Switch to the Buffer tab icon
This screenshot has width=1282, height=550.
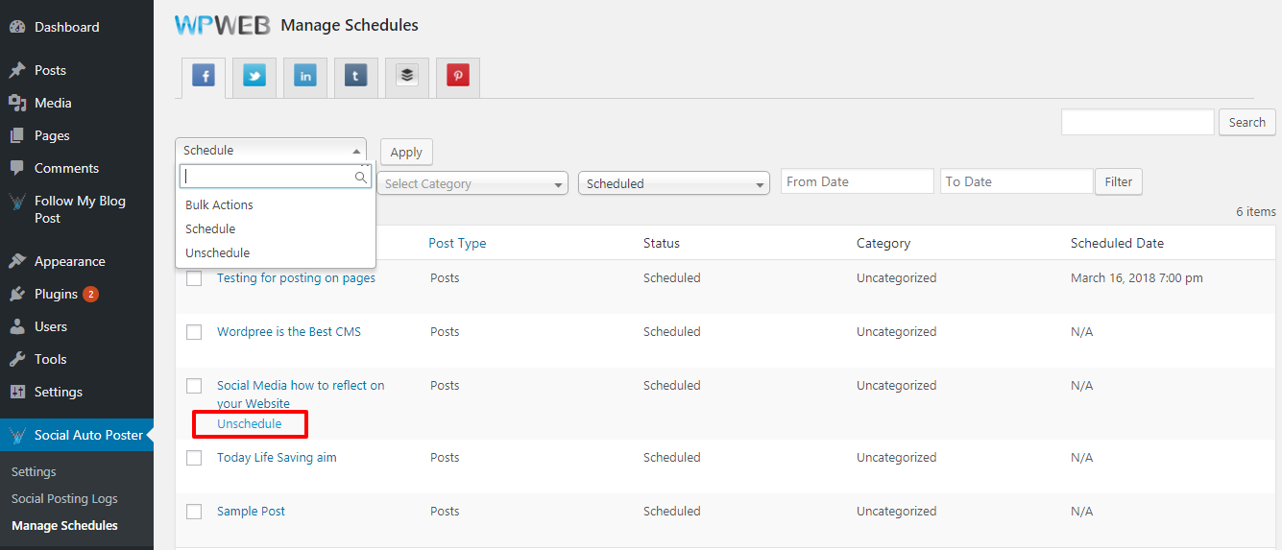[407, 77]
